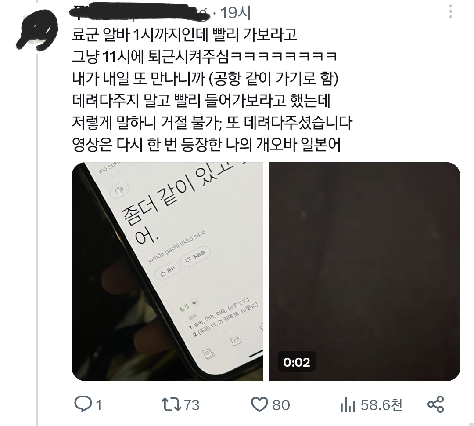Screen dimensions: 474x426
Task: View post analytics bar chart icon
Action: tap(347, 405)
